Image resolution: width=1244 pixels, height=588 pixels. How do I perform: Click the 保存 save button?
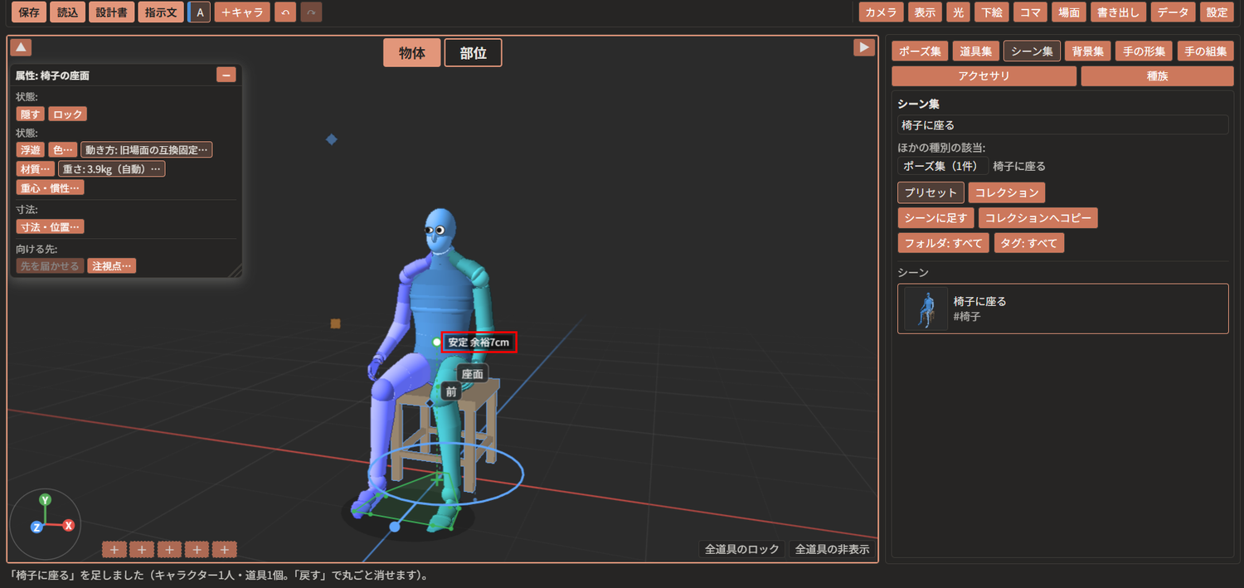coord(29,12)
